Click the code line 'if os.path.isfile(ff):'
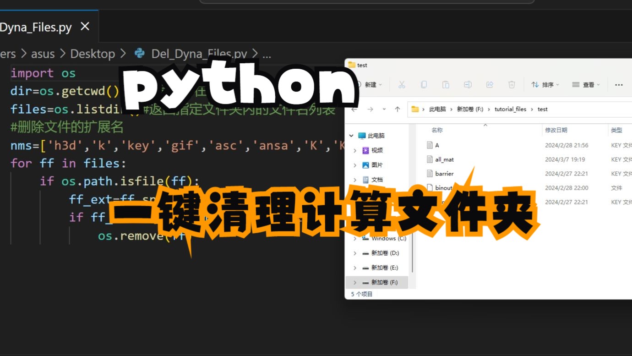 pyautogui.click(x=120, y=181)
